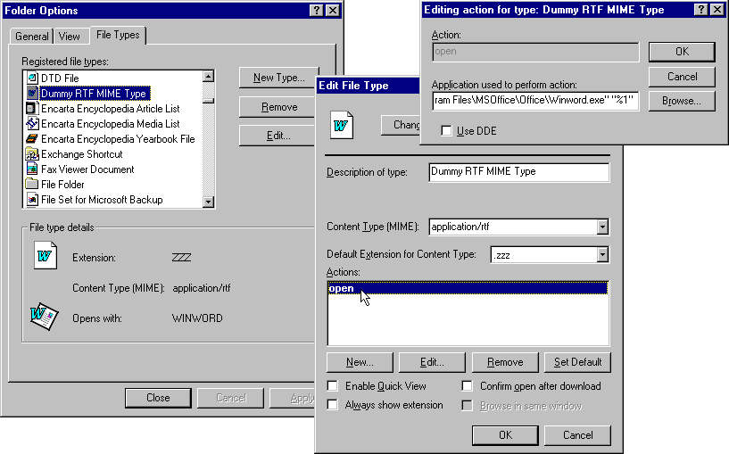Toggle the Enable Quick View checkbox
The image size is (729, 454).
(x=333, y=386)
